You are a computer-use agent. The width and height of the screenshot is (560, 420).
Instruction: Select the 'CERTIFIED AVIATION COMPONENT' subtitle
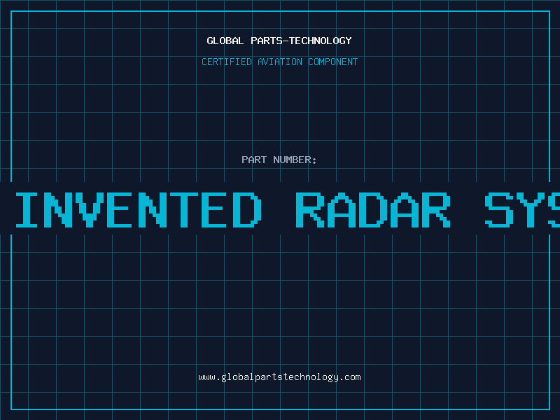[x=279, y=62]
